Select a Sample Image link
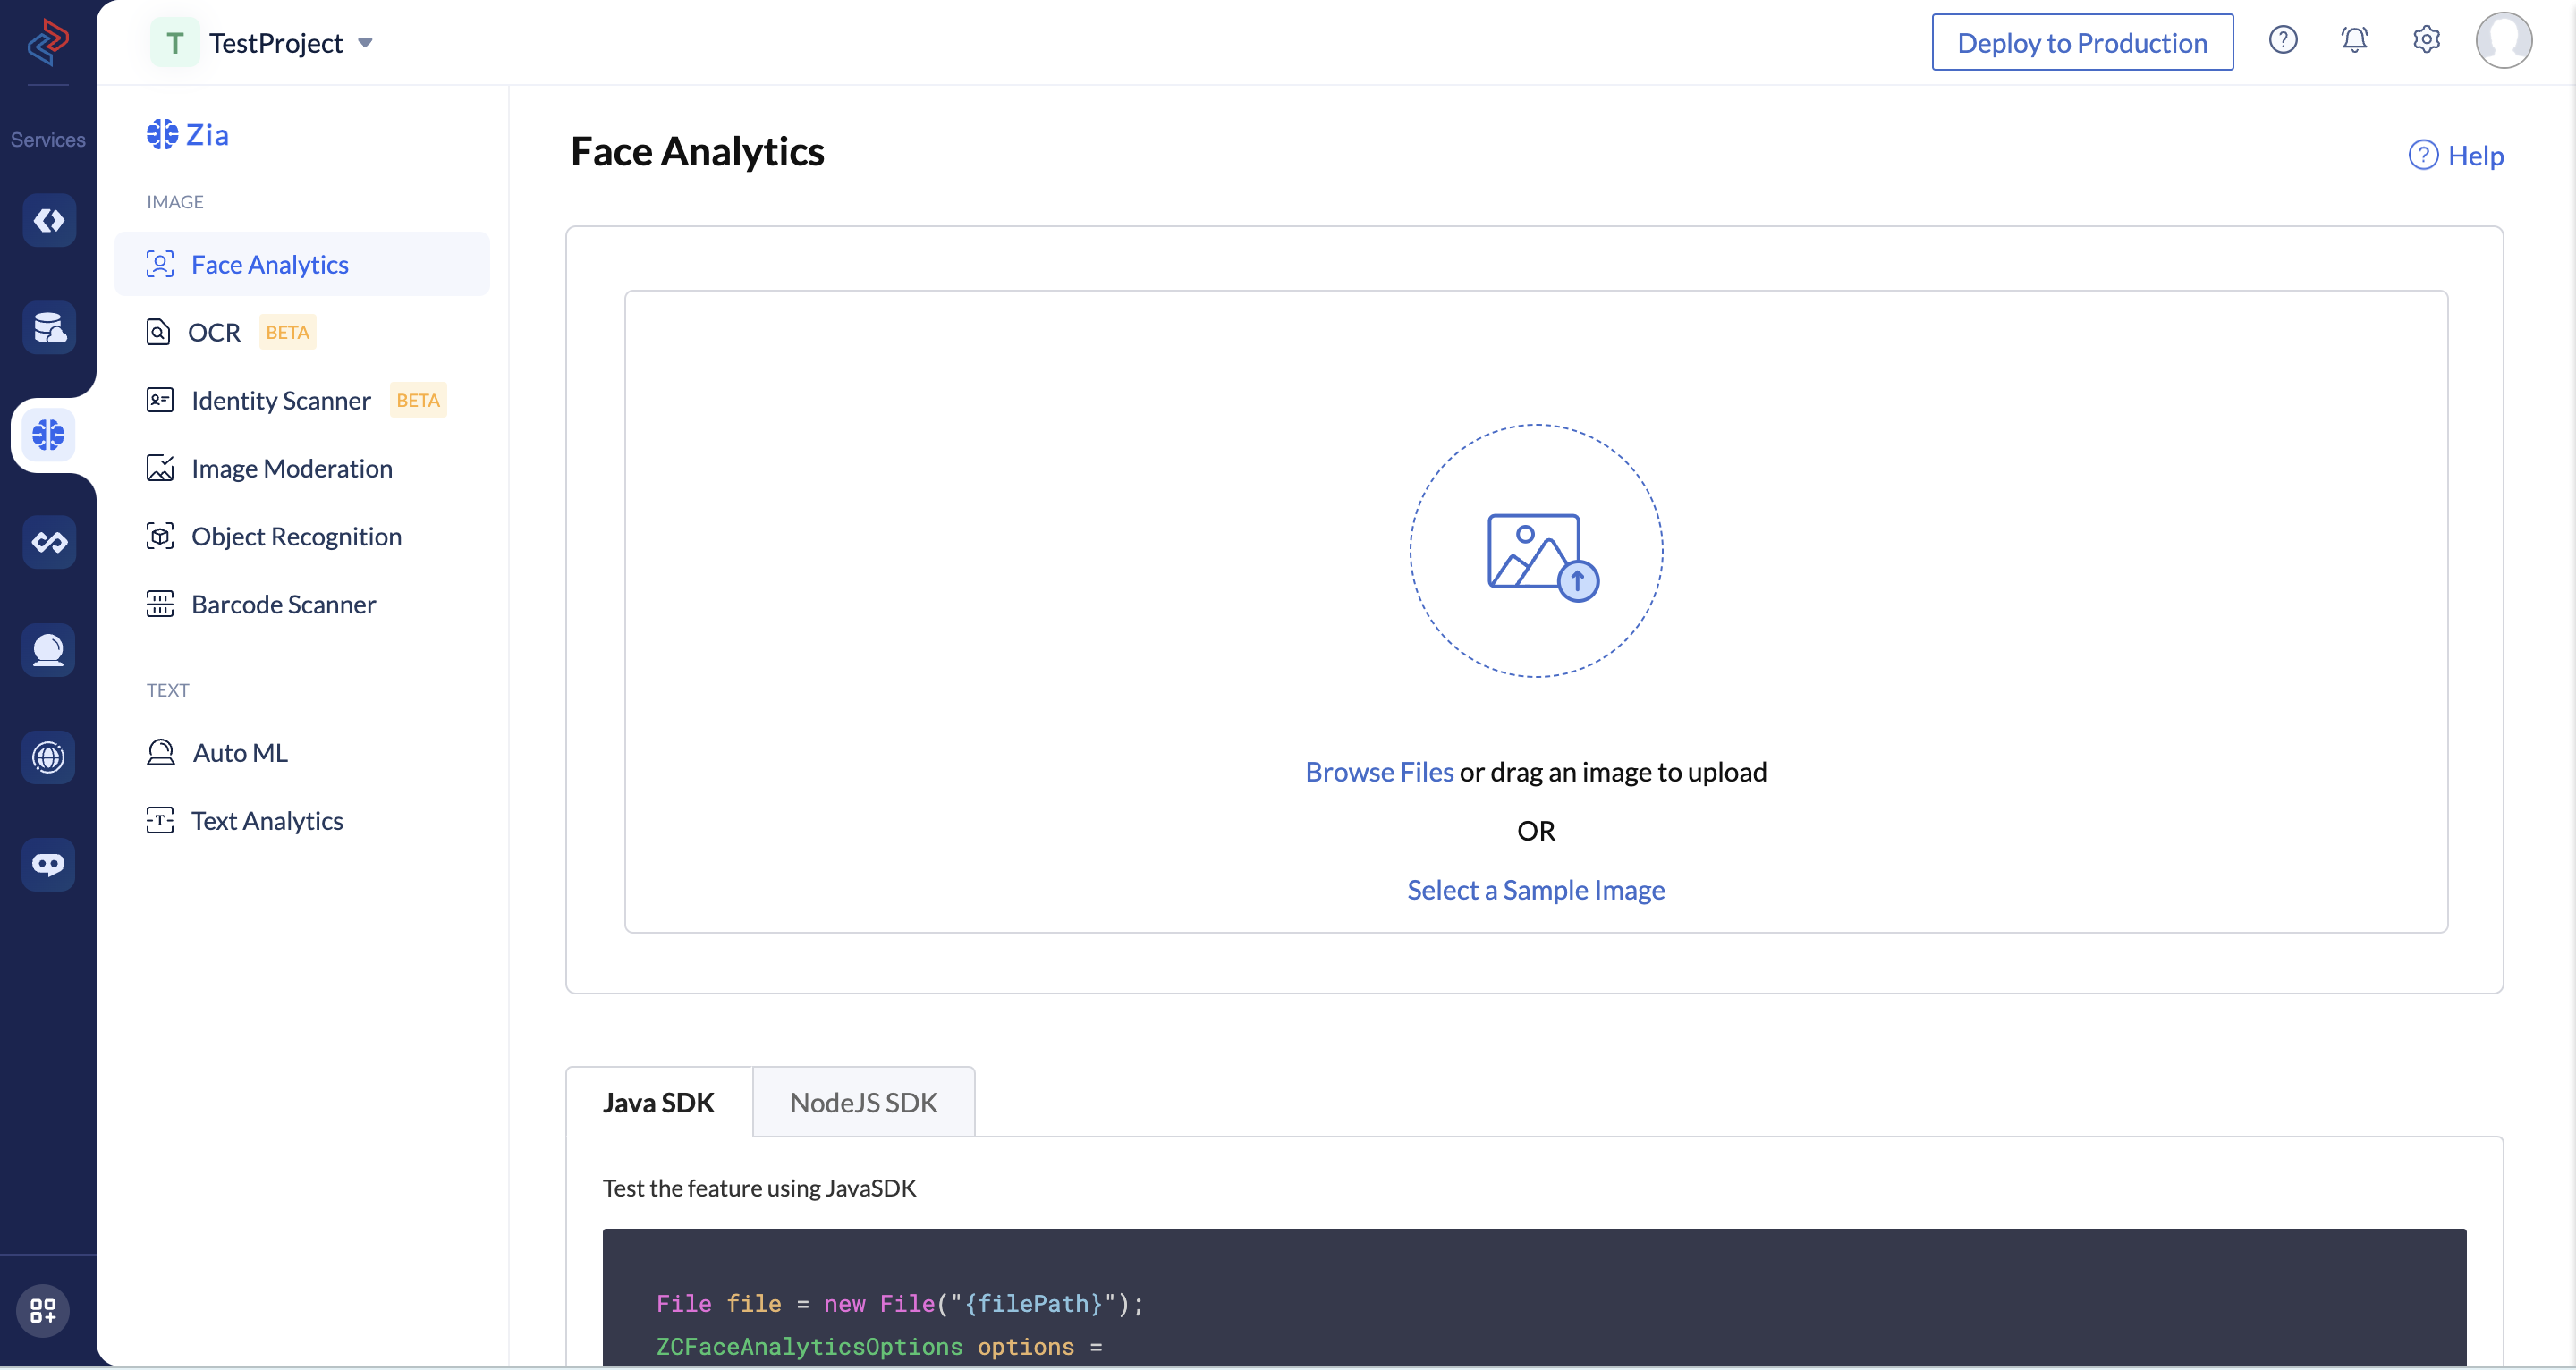 (1537, 888)
